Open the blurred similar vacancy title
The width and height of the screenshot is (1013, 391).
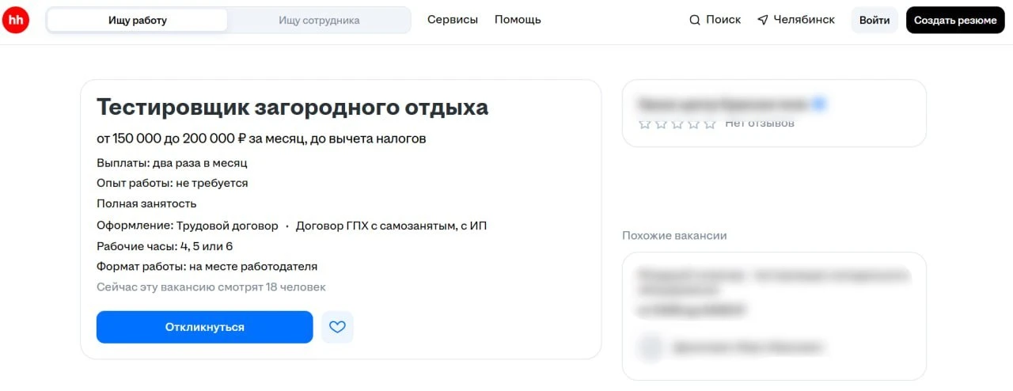[774, 284]
